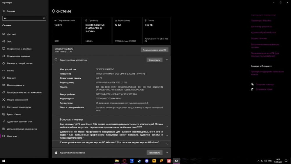Collapse the Характеристики устройства section chevron
291x164 pixels.
(x=167, y=60)
